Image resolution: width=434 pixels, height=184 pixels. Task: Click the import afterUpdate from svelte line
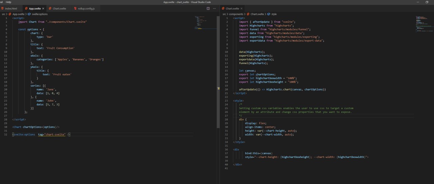coord(267,22)
